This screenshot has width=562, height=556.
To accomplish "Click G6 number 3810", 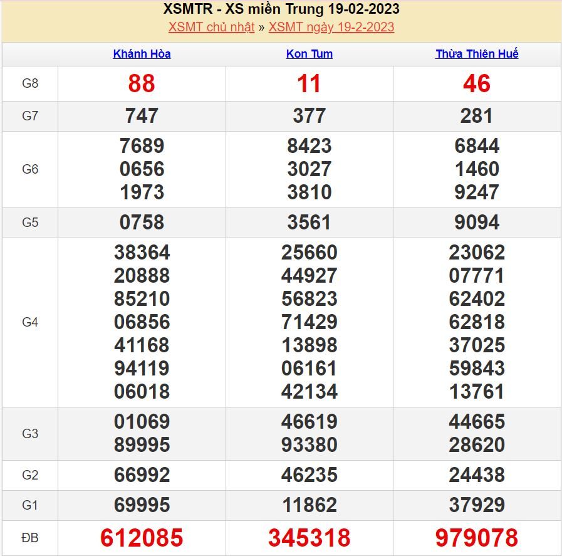I will tap(310, 192).
